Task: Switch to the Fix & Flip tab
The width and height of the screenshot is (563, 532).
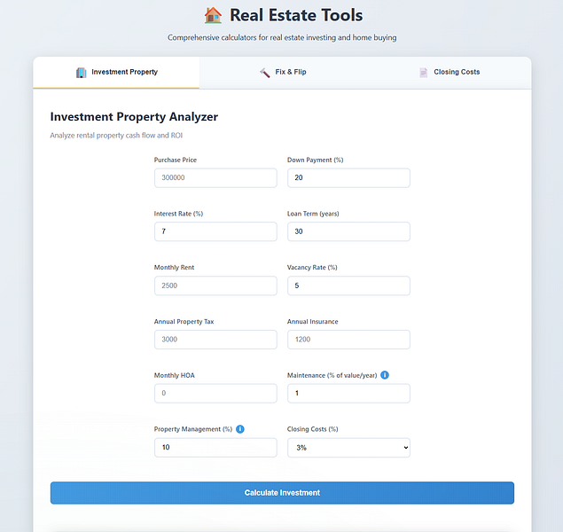Action: point(282,73)
